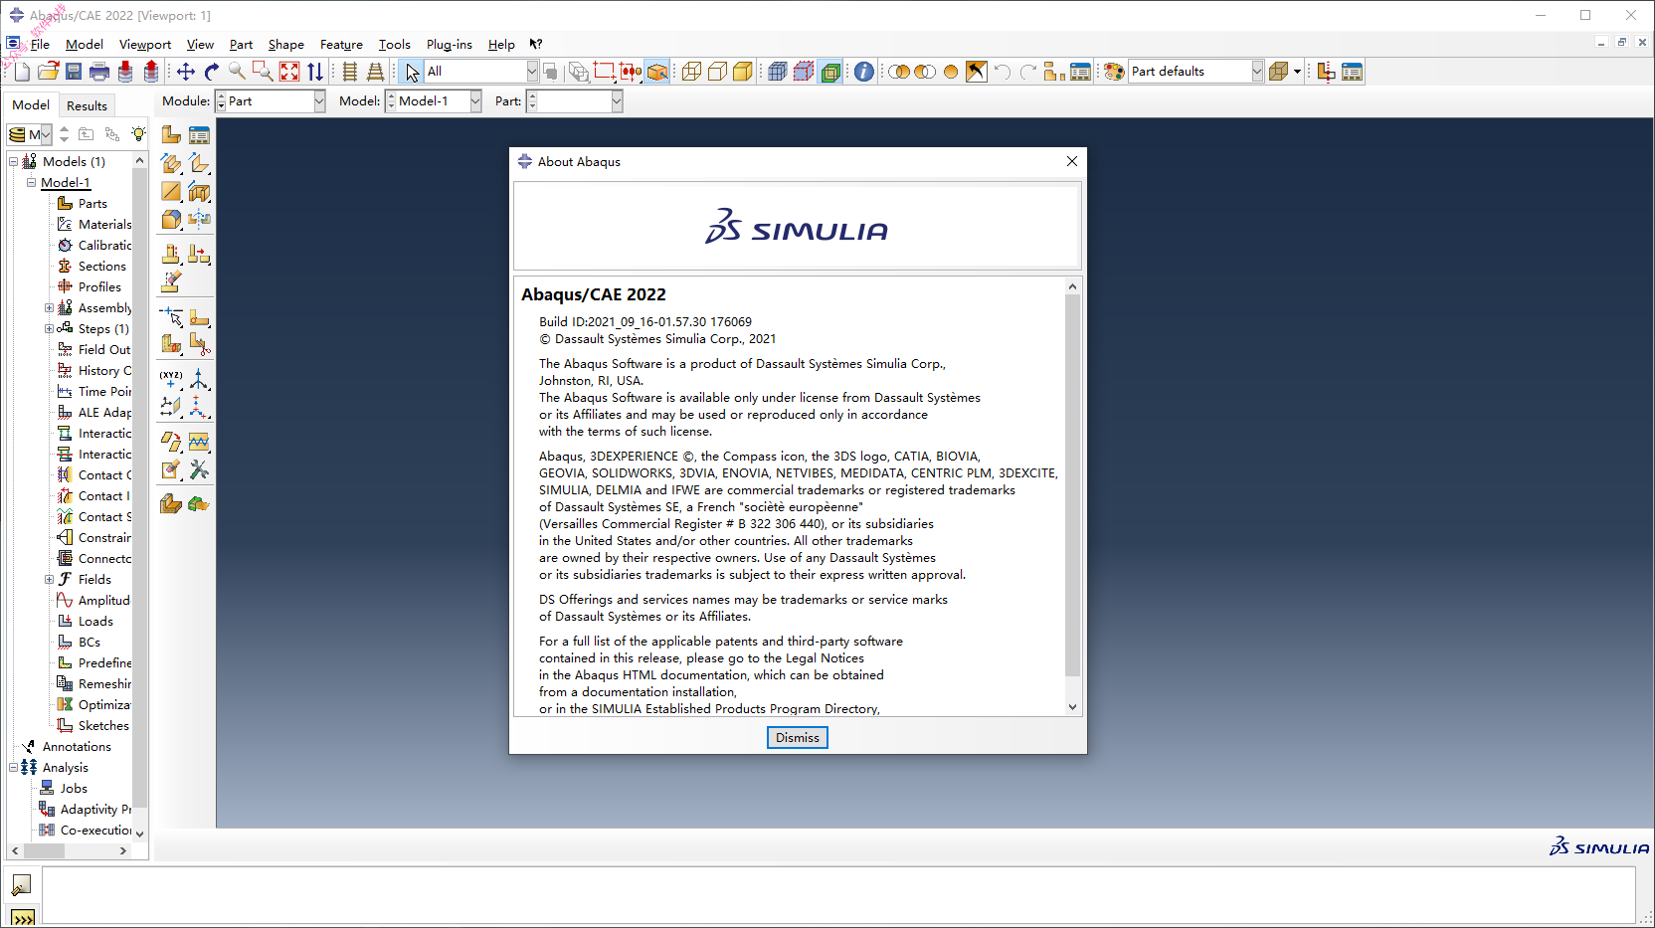Select the Box Zoom tool

point(263,72)
